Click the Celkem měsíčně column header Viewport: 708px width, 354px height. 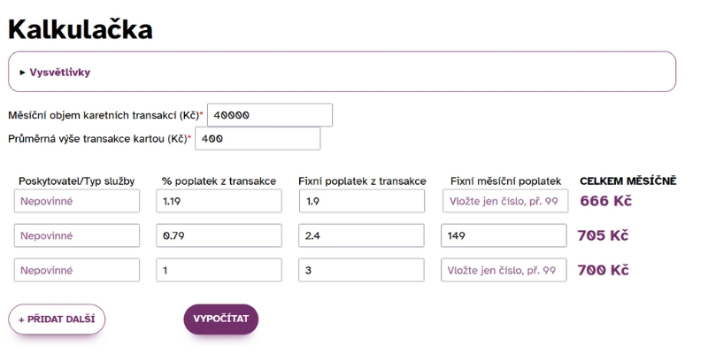coord(628,181)
